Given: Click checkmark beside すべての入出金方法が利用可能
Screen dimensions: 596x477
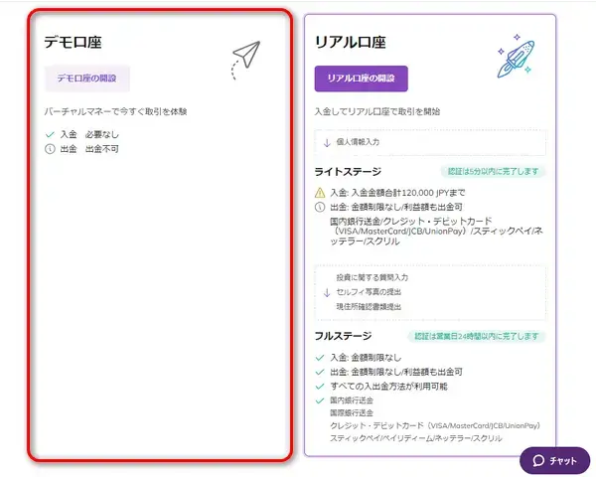Looking at the screenshot, I should pos(320,387).
